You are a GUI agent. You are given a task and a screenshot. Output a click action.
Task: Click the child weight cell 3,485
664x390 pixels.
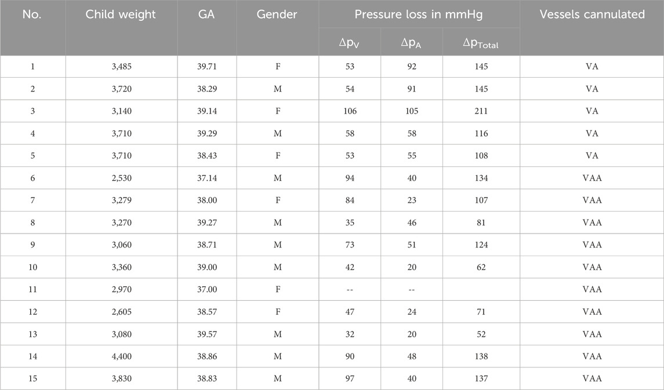click(x=121, y=67)
